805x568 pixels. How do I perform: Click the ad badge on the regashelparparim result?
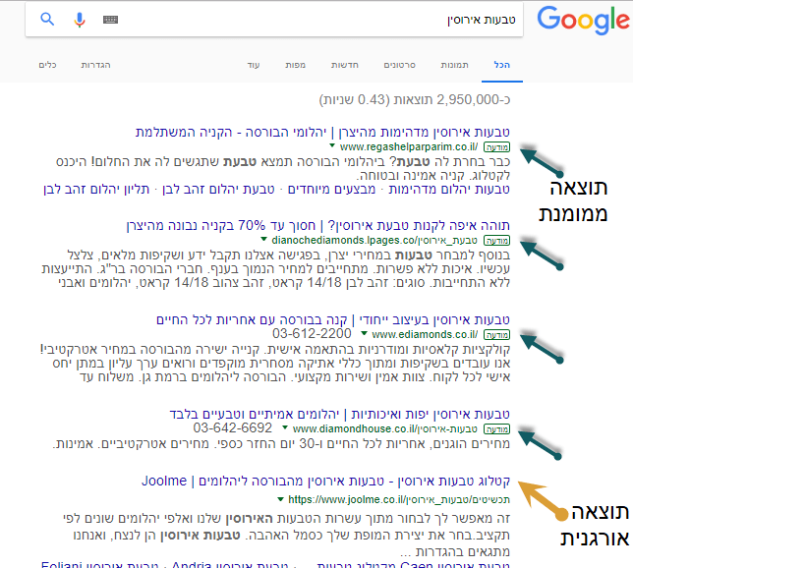tap(497, 147)
